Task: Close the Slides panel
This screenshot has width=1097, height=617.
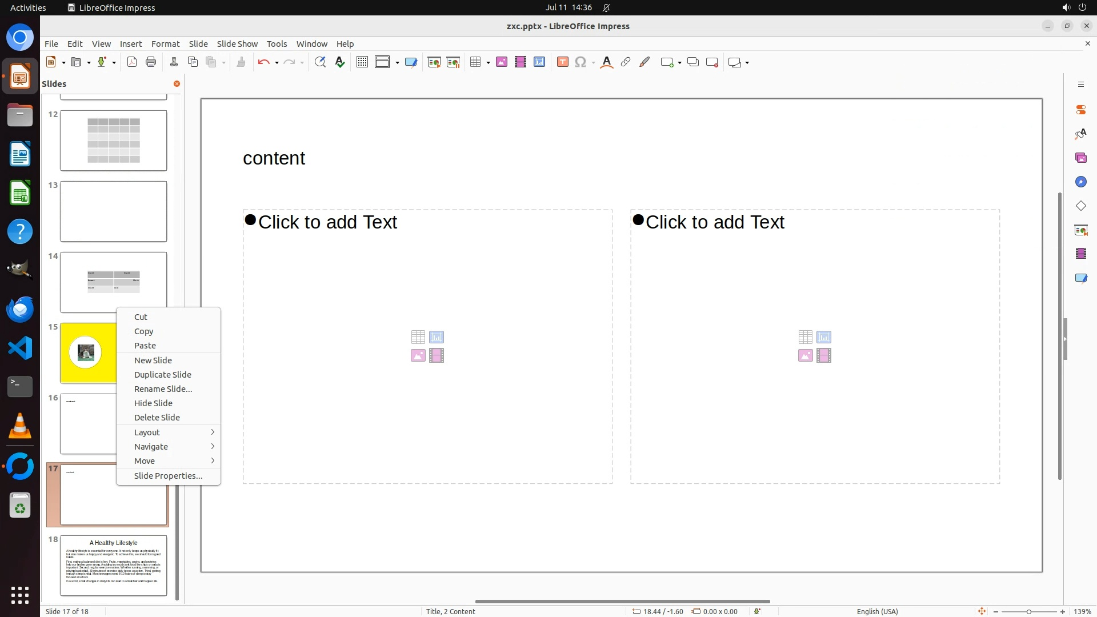Action: [177, 83]
